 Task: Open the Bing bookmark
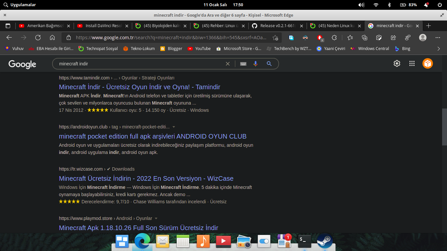(402, 48)
